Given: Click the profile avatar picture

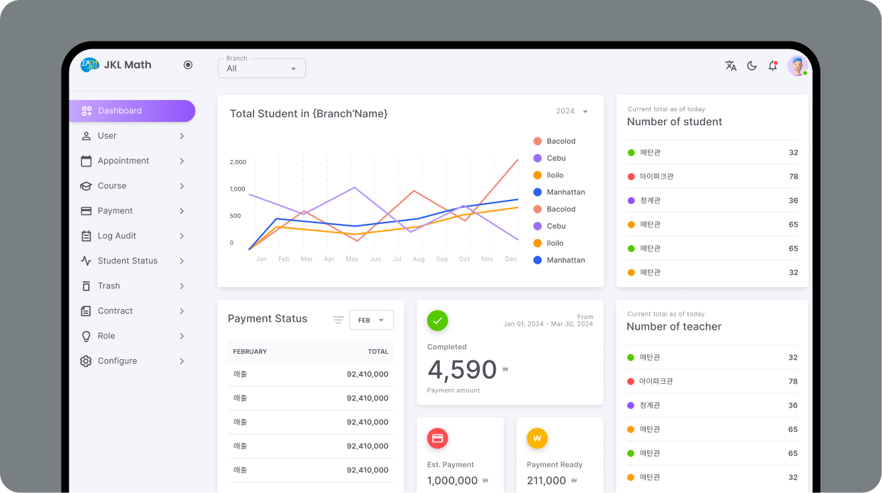Looking at the screenshot, I should click(x=797, y=65).
